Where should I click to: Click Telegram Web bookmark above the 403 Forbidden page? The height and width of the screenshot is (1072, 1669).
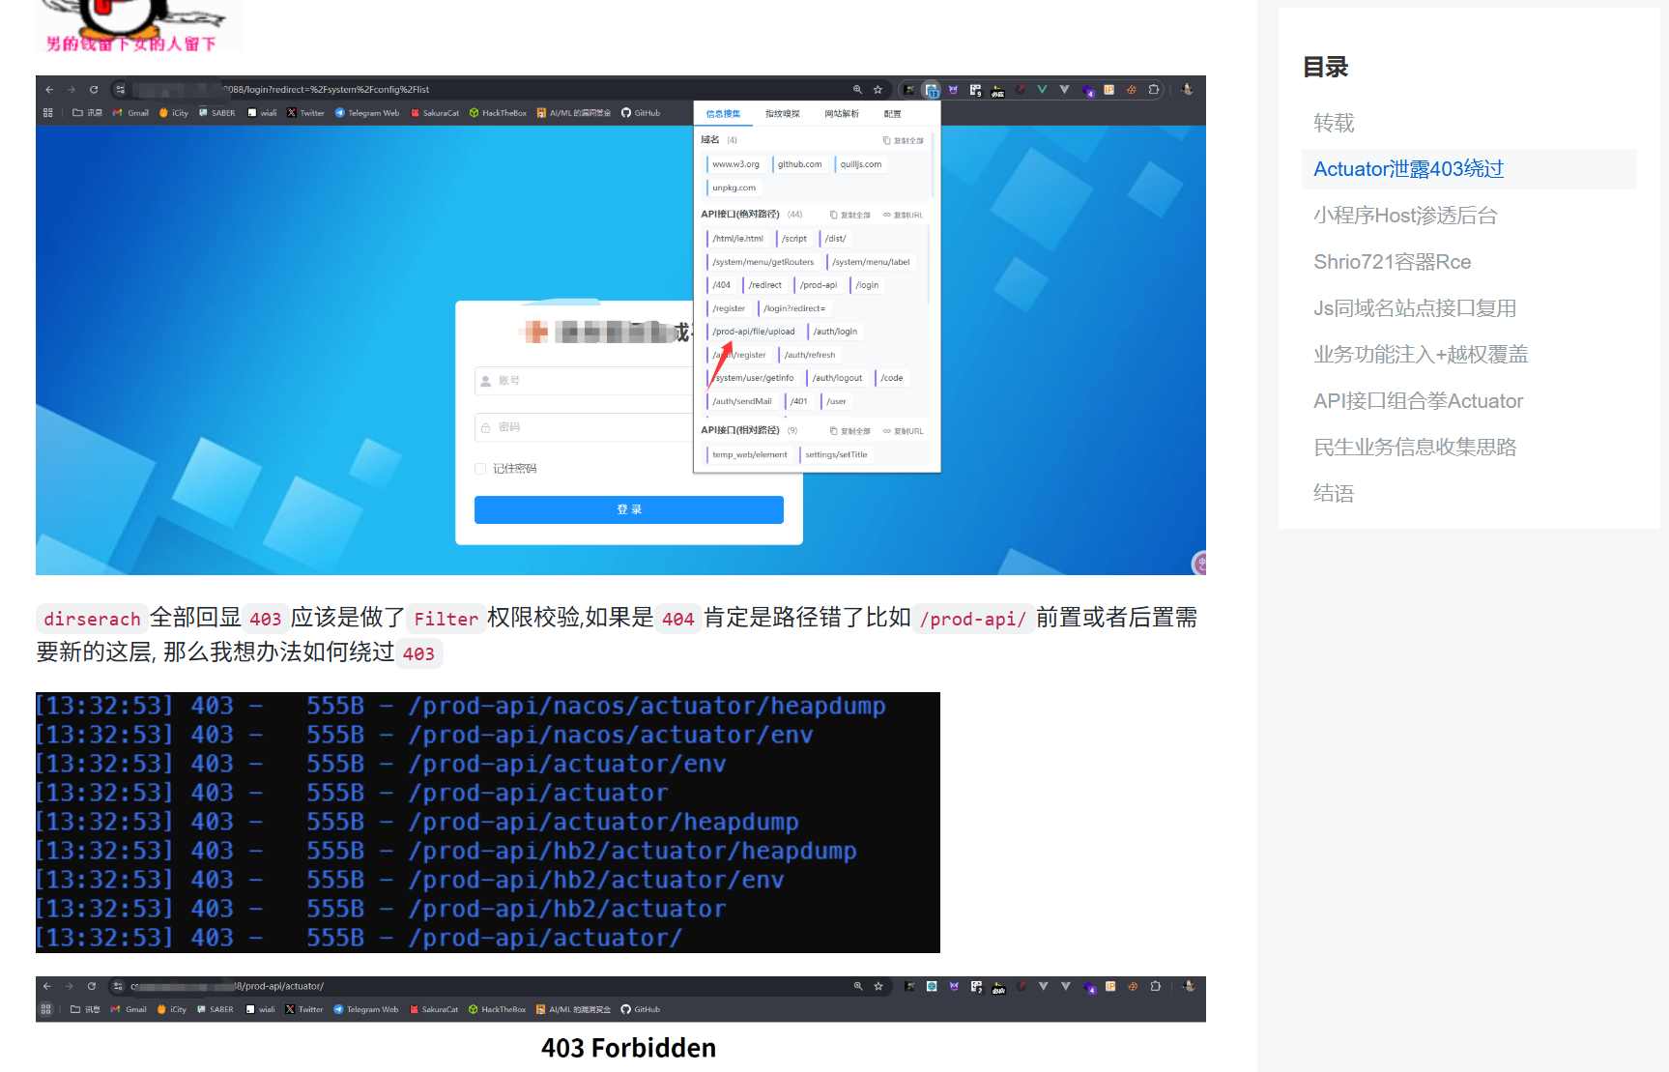pyautogui.click(x=366, y=1009)
